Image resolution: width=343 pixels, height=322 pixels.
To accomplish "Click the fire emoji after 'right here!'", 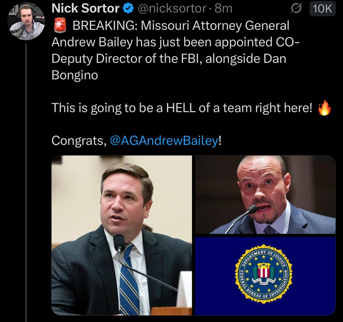I will [x=324, y=108].
